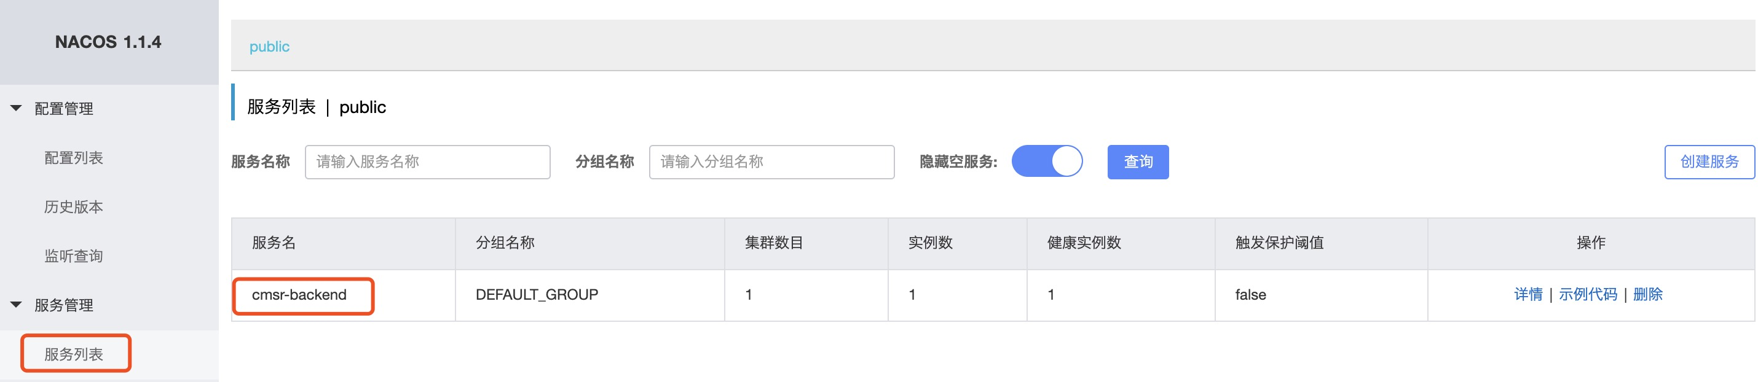Open 配置列表 in the sidebar
Image resolution: width=1758 pixels, height=382 pixels.
74,158
